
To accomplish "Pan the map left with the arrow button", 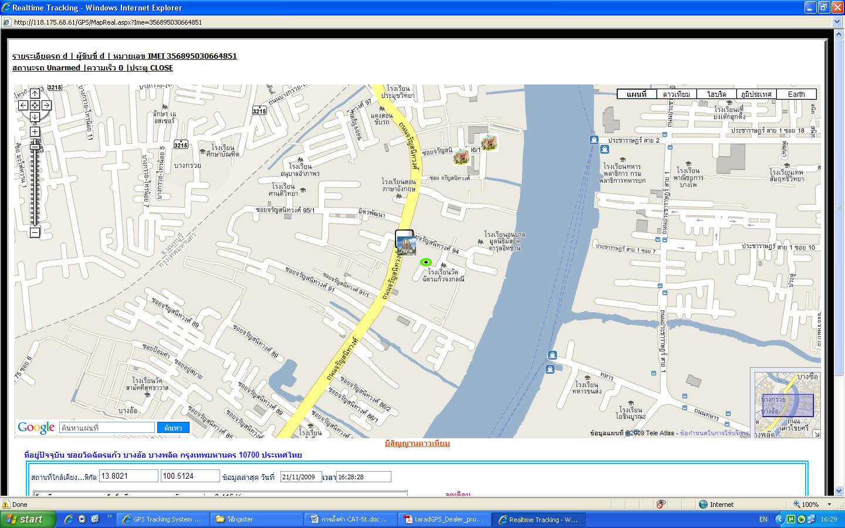I will [x=23, y=106].
